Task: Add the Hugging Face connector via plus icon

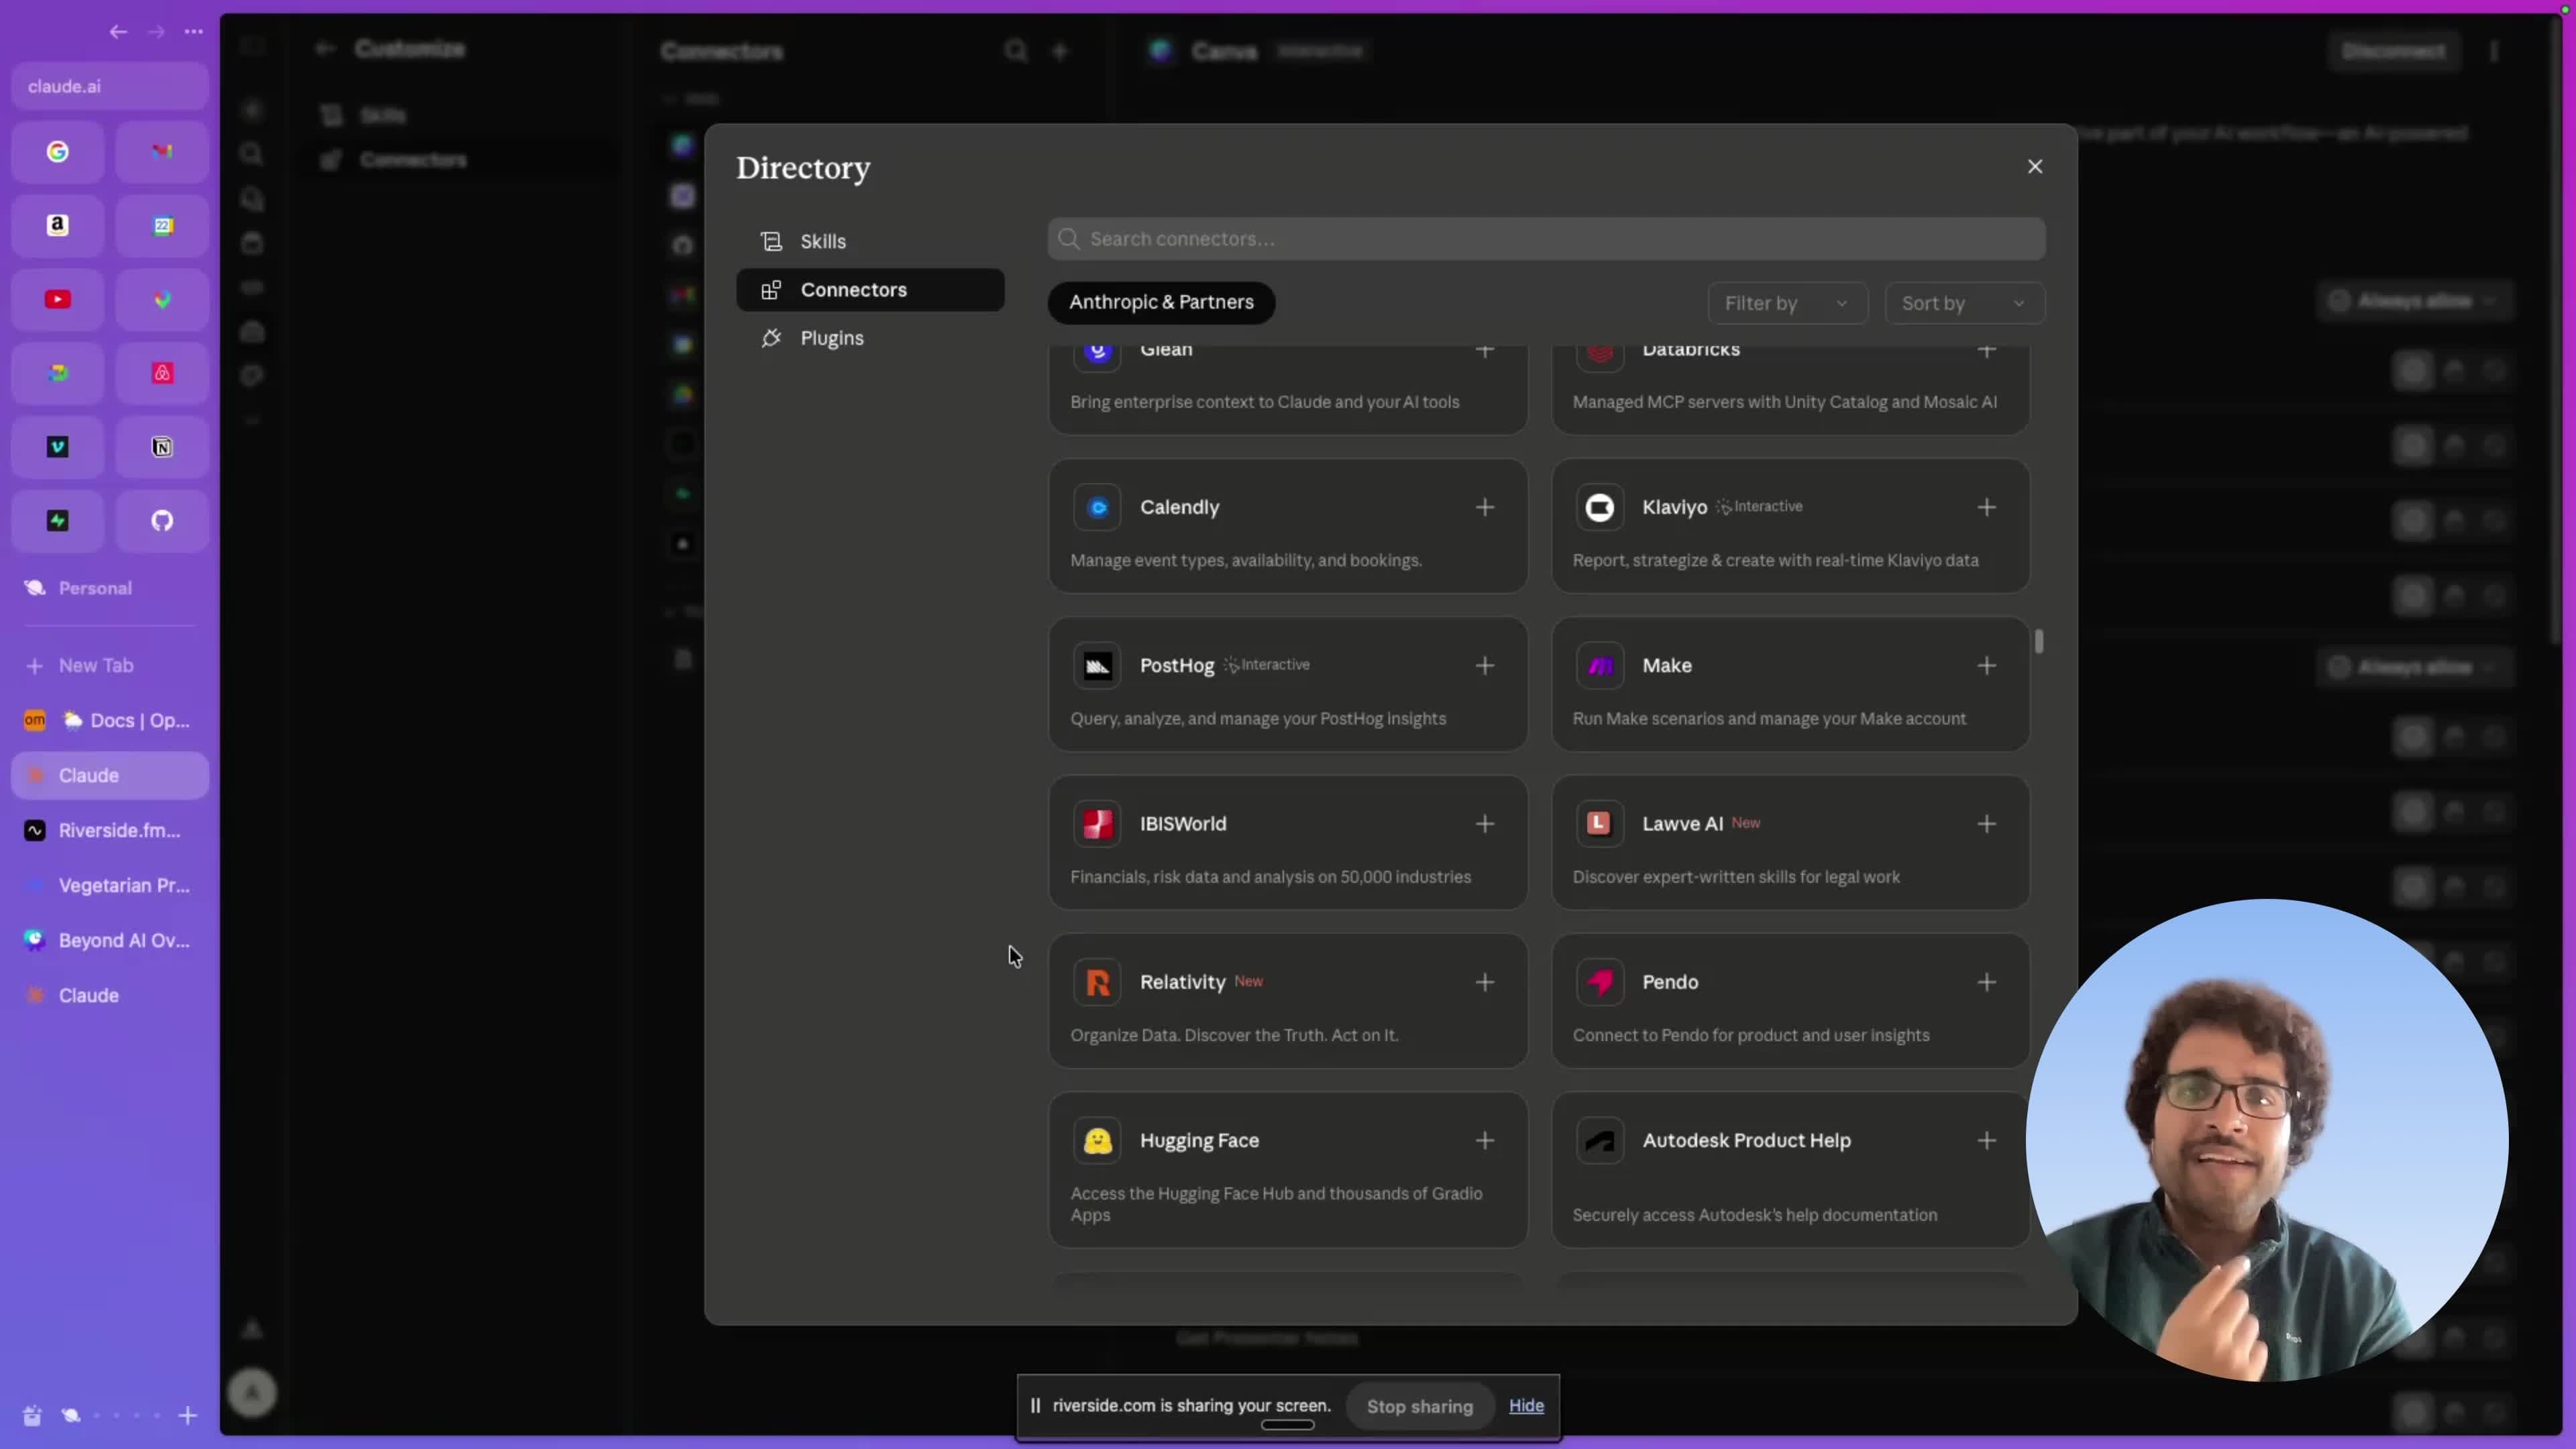Action: click(1485, 1140)
